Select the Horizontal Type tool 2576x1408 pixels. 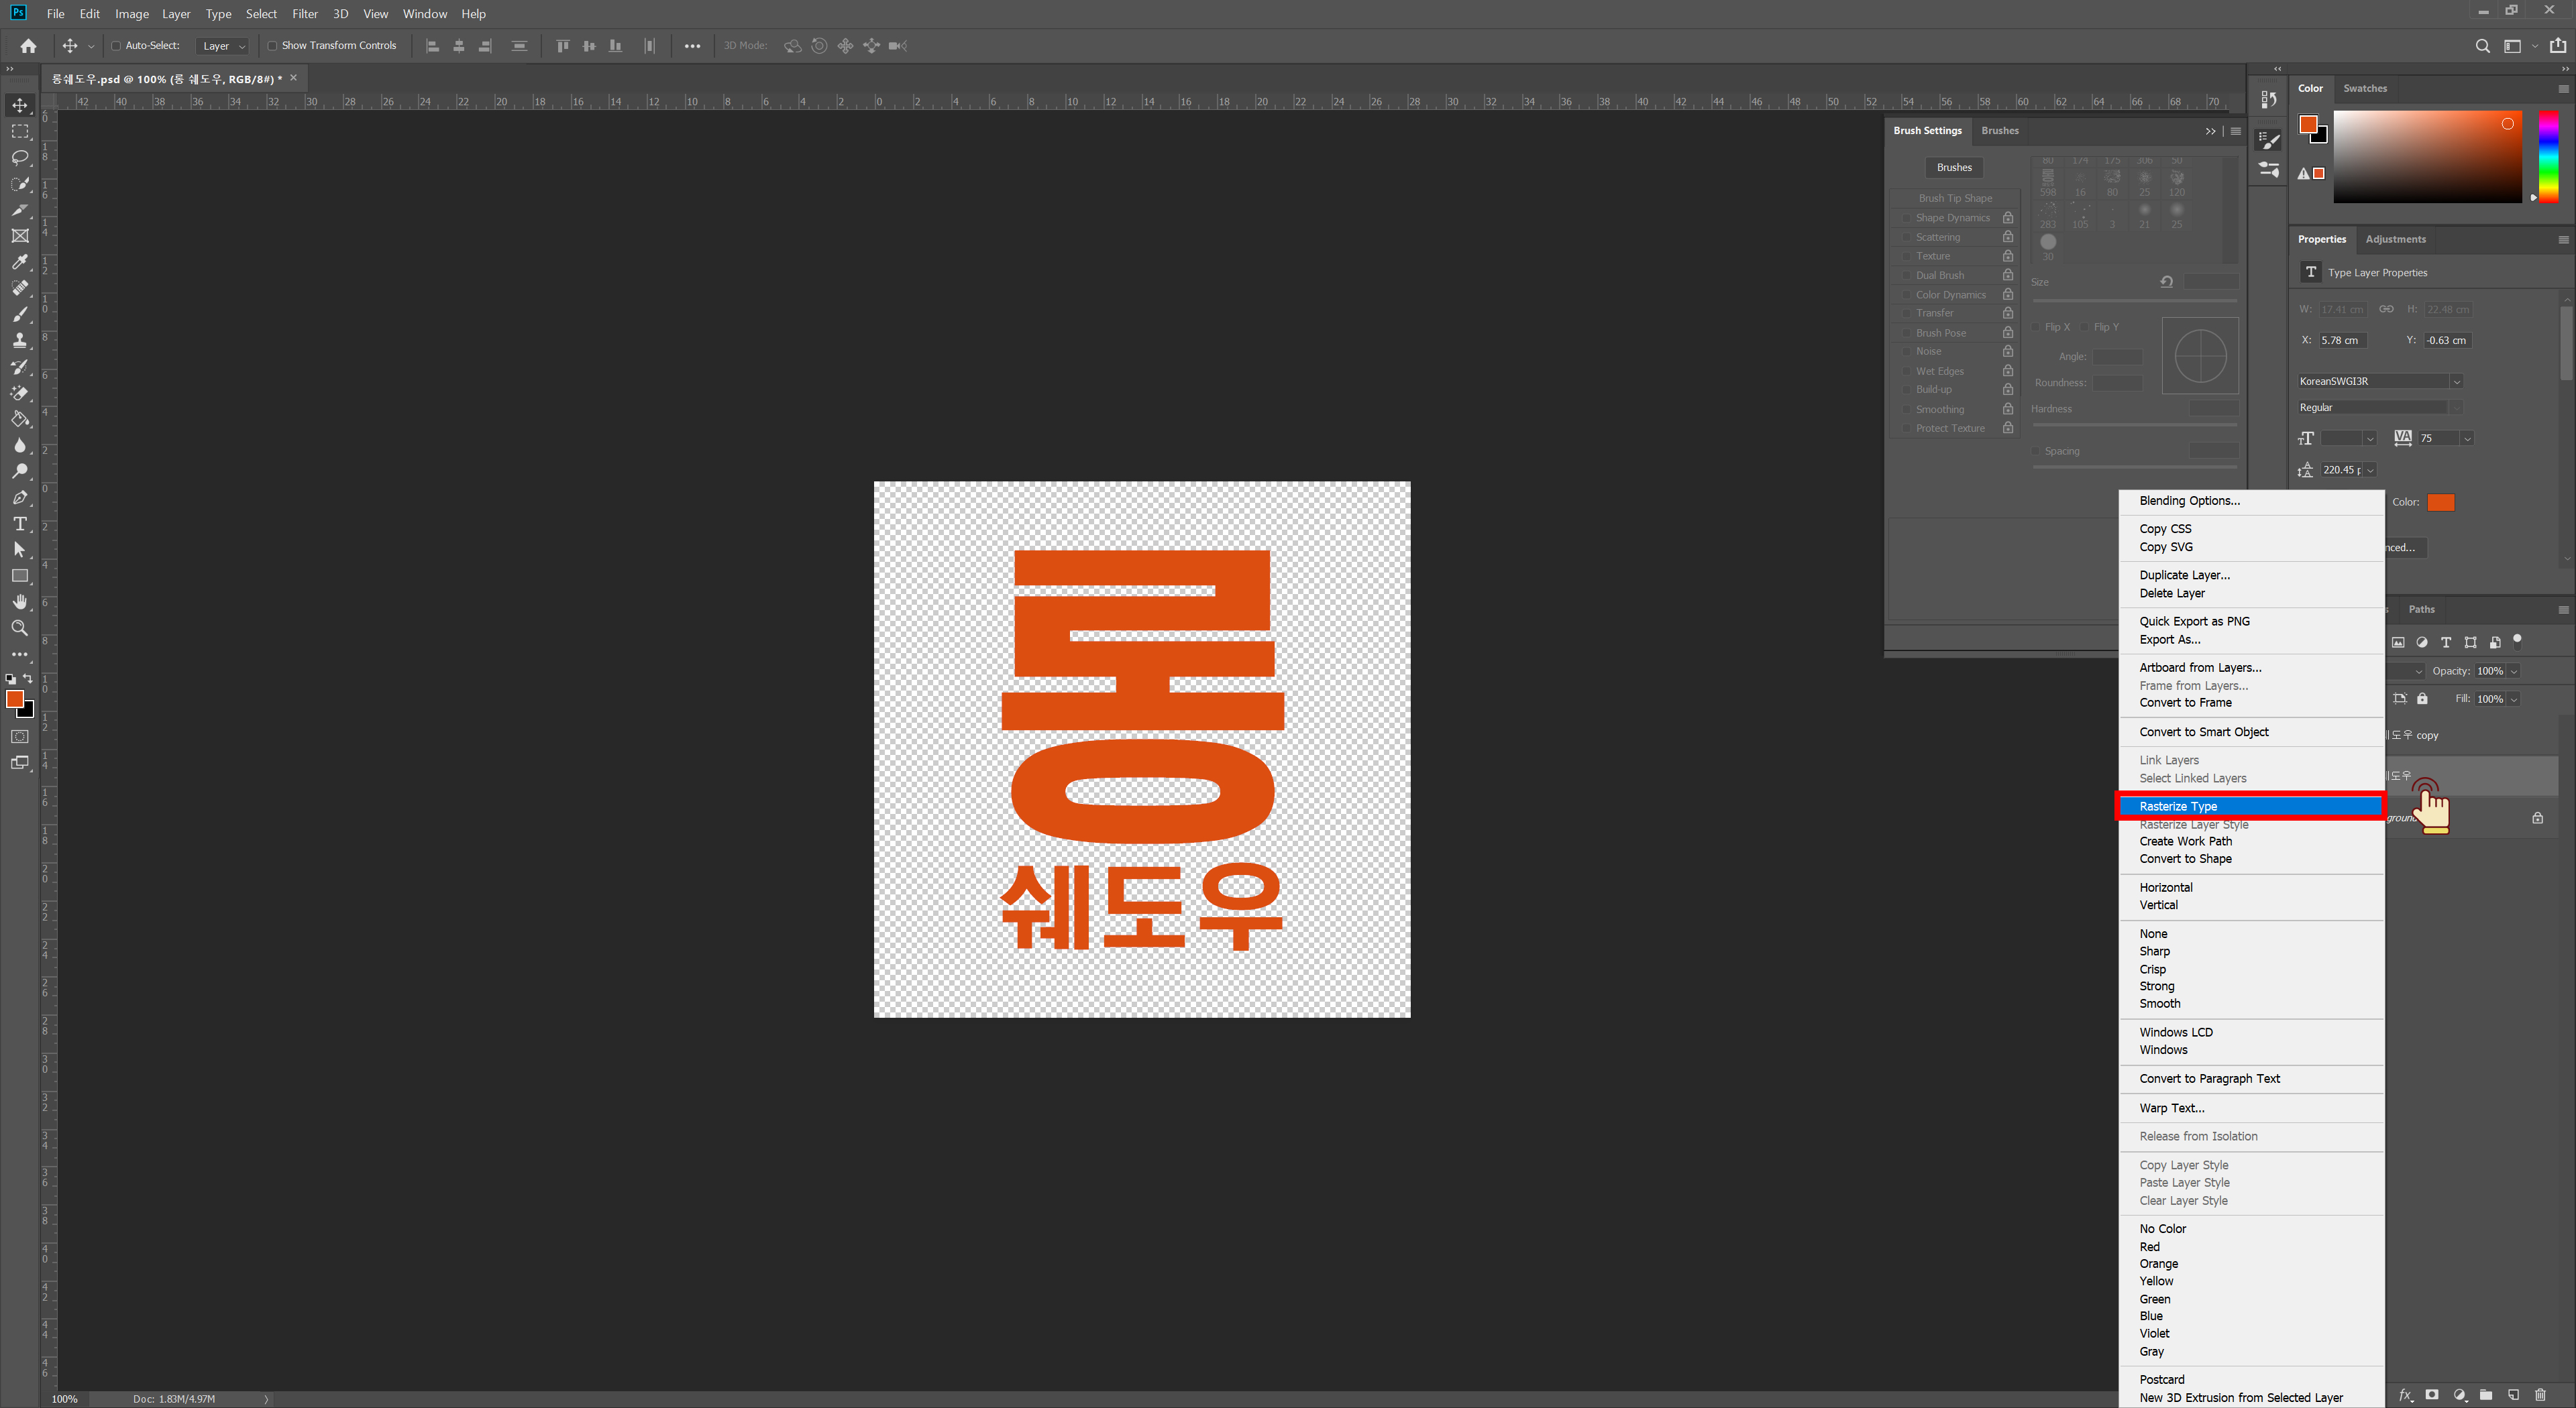click(x=20, y=524)
